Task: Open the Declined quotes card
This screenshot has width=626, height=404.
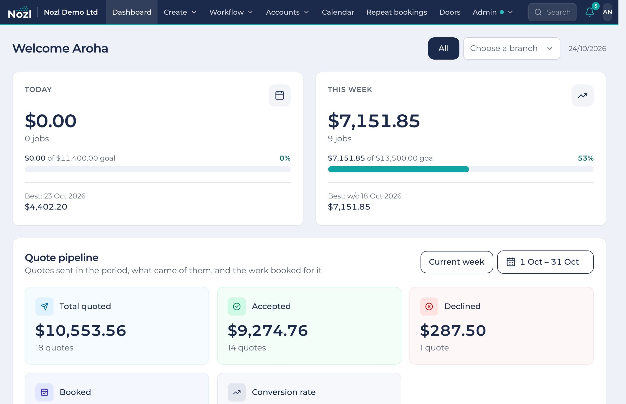Action: coord(501,325)
